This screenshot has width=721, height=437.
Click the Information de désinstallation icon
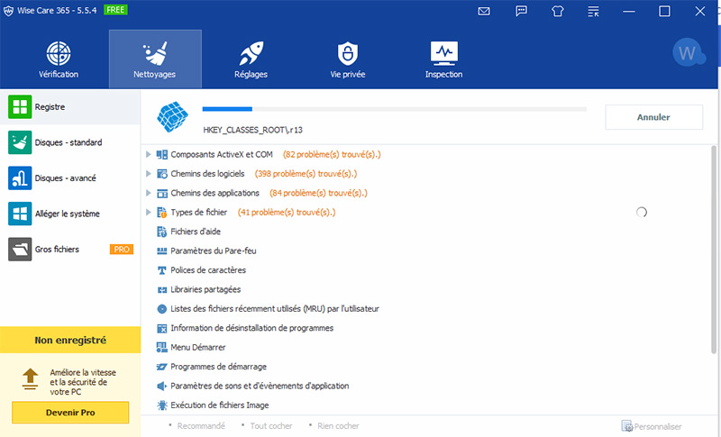tap(162, 328)
